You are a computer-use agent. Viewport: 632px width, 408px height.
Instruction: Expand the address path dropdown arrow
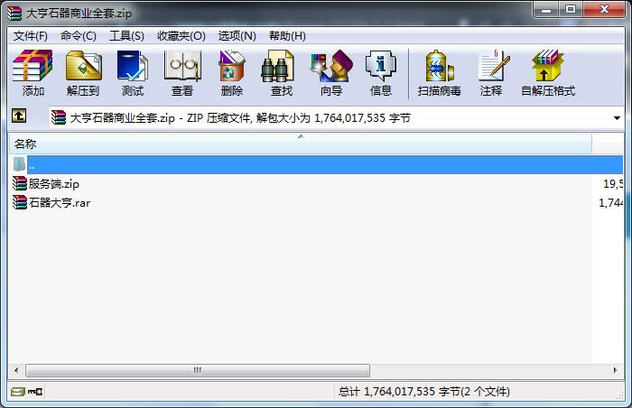[617, 118]
